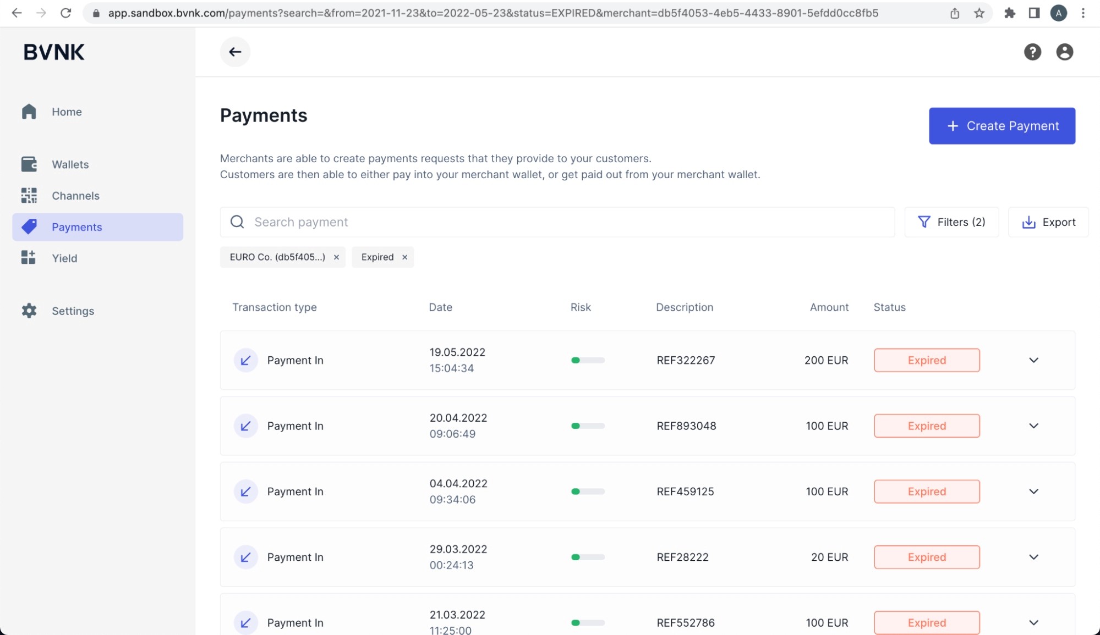Click the search magnifier icon
The height and width of the screenshot is (635, 1100).
click(x=237, y=222)
